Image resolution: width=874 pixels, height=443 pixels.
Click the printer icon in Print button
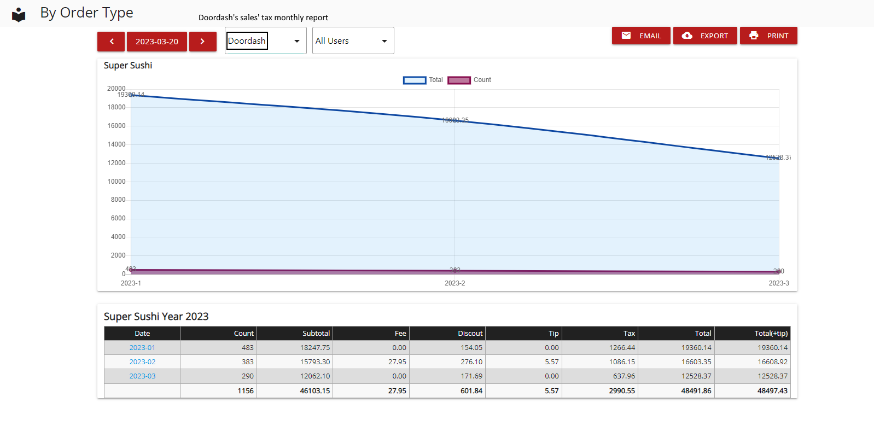click(754, 36)
